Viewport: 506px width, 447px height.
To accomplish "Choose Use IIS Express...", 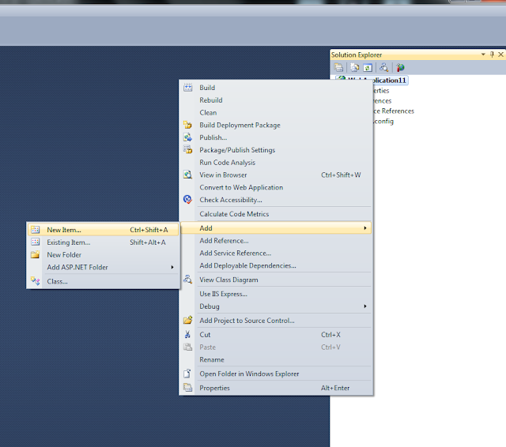I will tap(276, 294).
